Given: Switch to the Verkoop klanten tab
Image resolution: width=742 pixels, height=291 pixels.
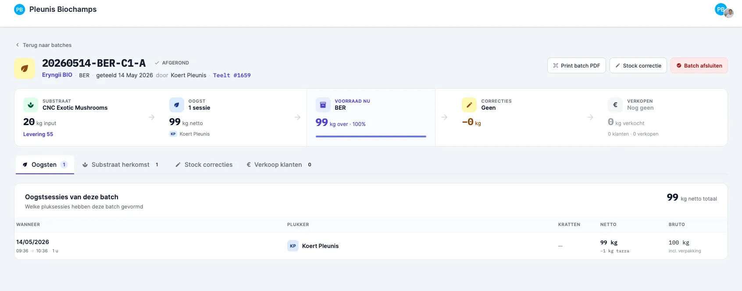Looking at the screenshot, I should (279, 165).
